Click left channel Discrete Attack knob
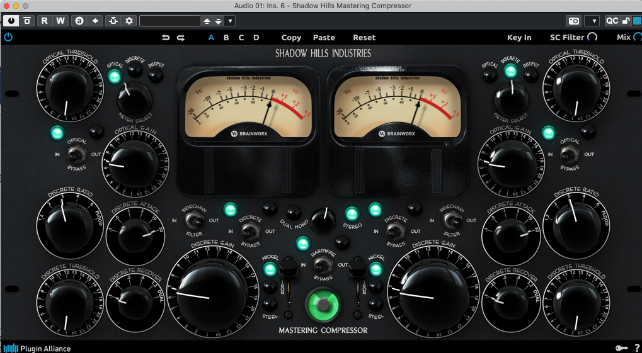Viewport: 642px width, 353px height. [x=135, y=236]
